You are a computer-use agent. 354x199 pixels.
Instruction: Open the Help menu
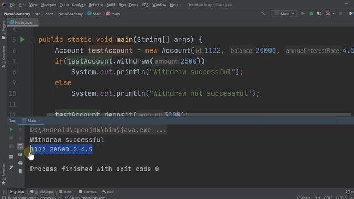click(x=174, y=5)
